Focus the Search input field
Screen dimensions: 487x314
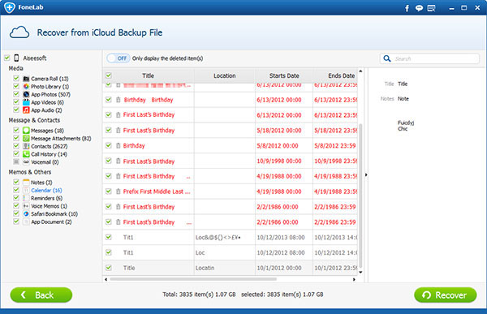tap(429, 58)
